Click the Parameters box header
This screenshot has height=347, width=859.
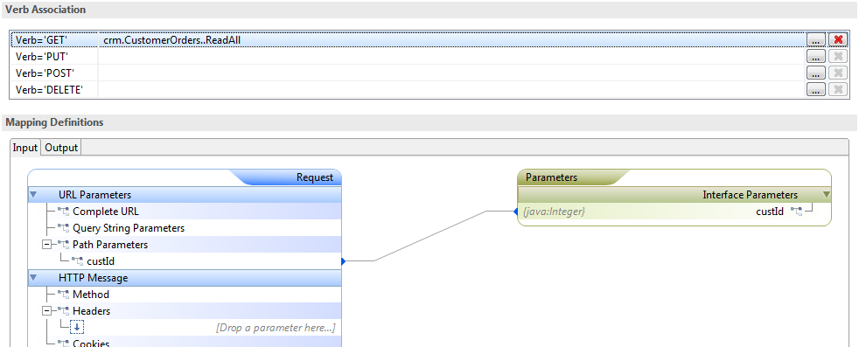coord(674,177)
